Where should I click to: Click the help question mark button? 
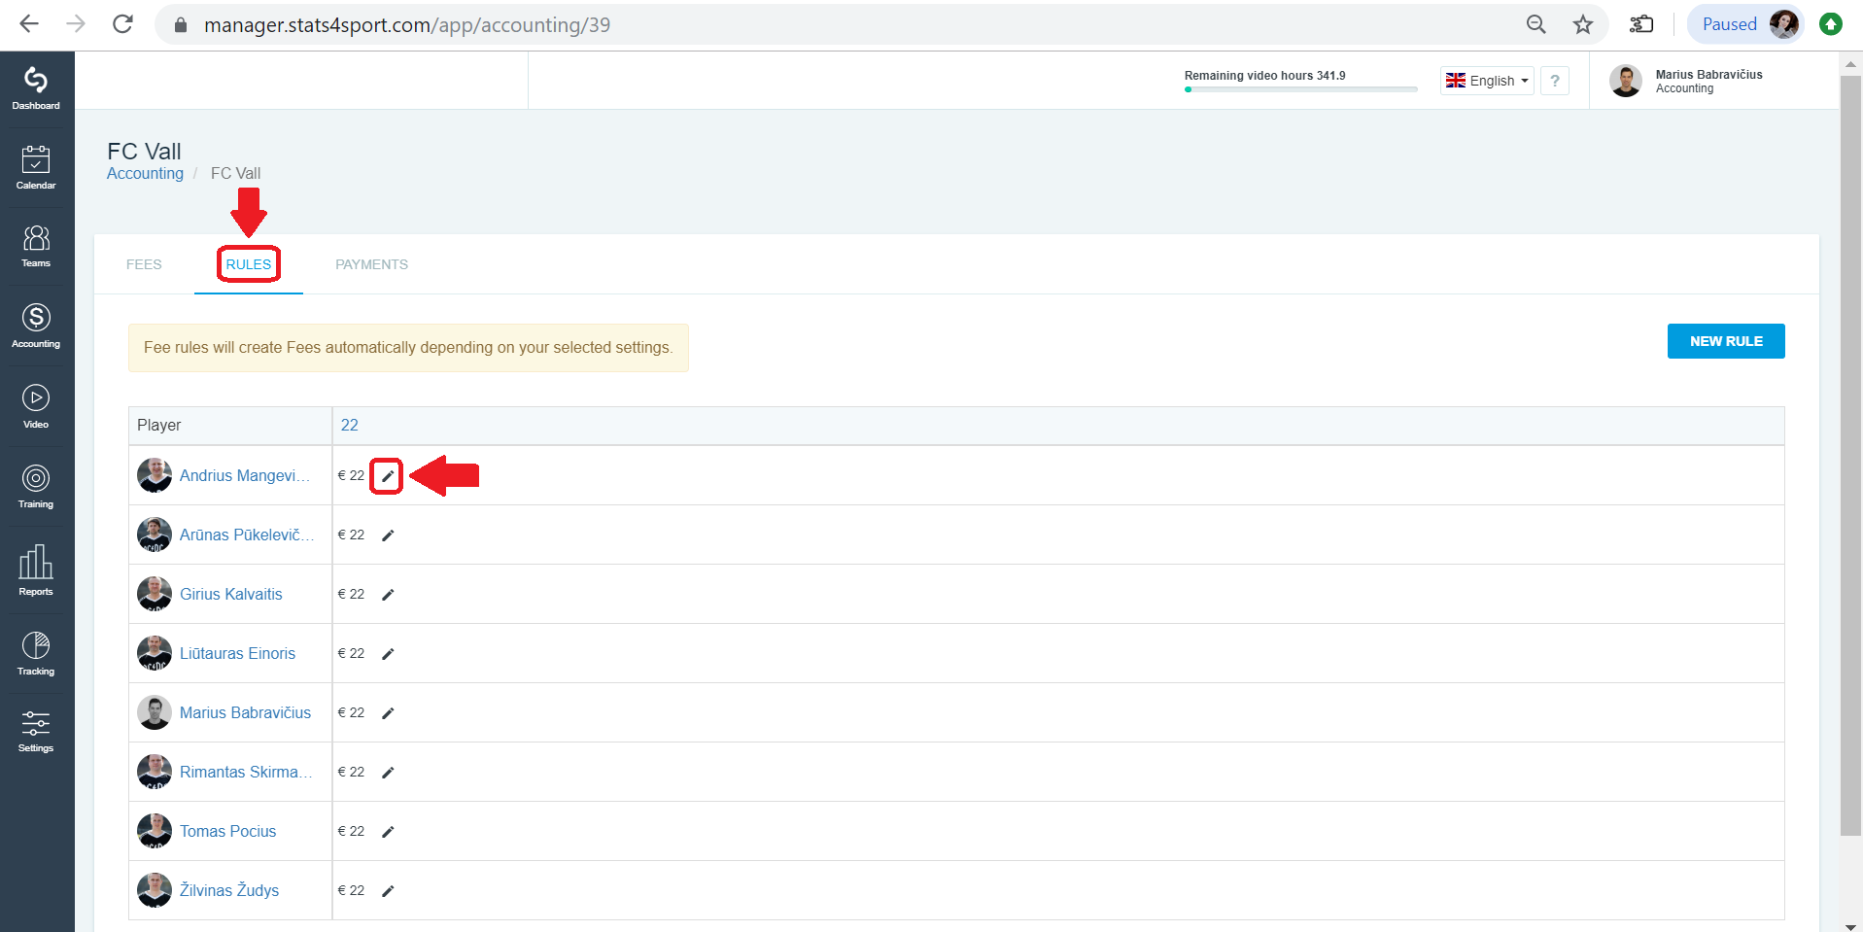tap(1555, 81)
